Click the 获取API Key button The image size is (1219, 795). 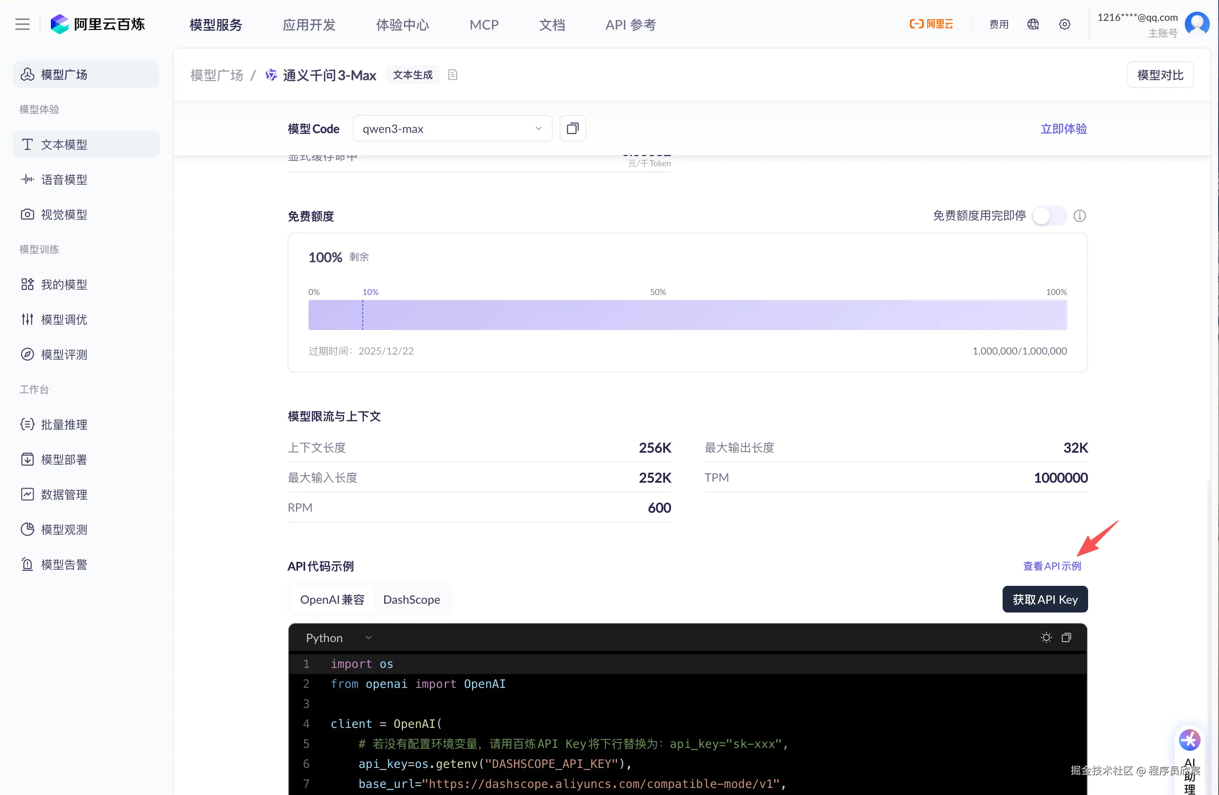tap(1045, 600)
